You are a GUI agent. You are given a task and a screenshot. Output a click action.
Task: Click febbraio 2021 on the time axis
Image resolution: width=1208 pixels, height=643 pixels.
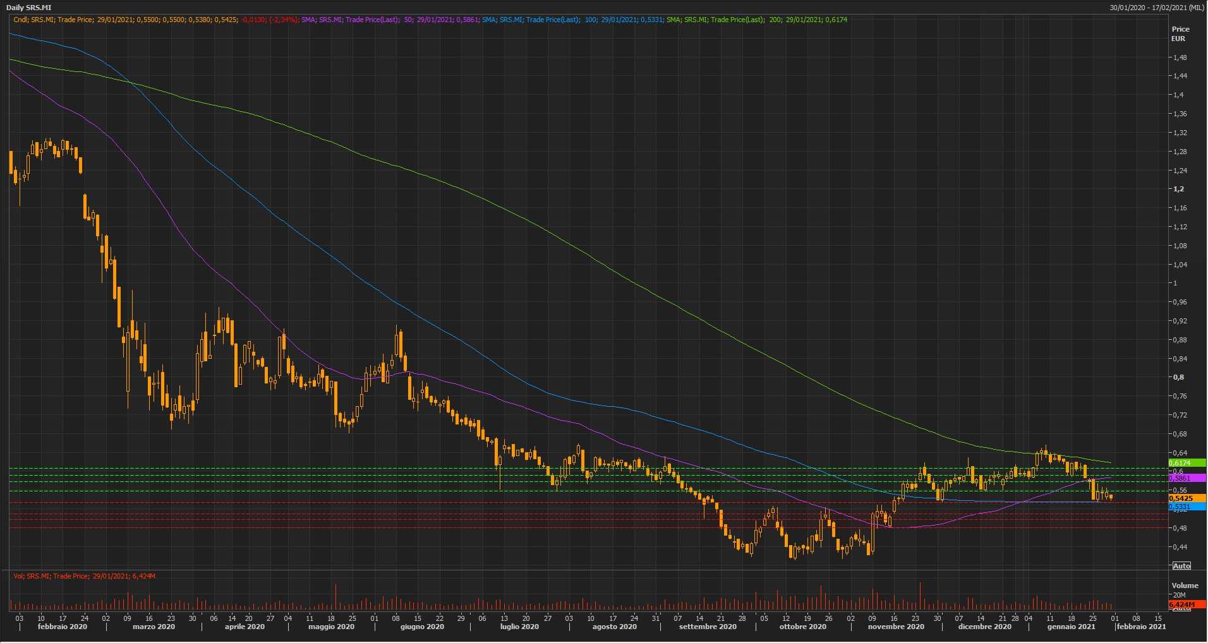point(1141,627)
